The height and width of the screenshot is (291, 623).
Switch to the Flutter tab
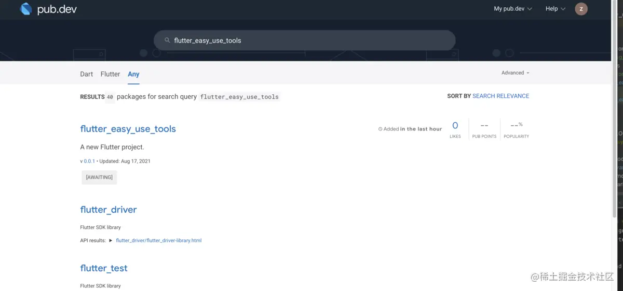click(x=110, y=74)
